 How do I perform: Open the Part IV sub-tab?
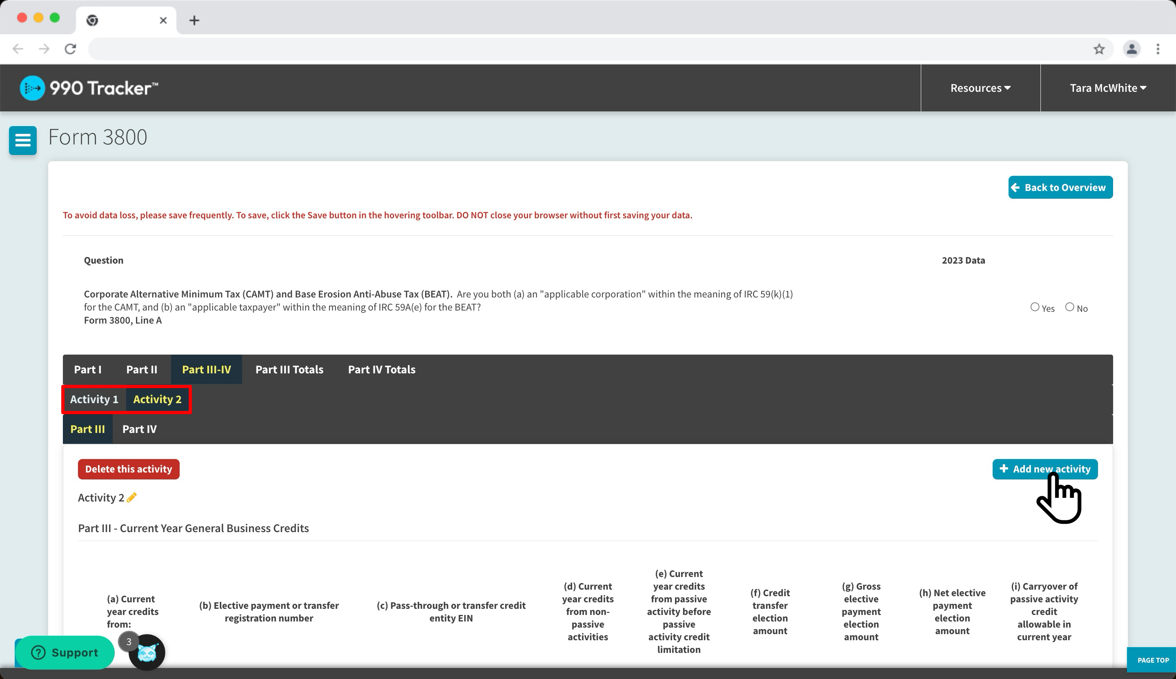[x=139, y=429]
